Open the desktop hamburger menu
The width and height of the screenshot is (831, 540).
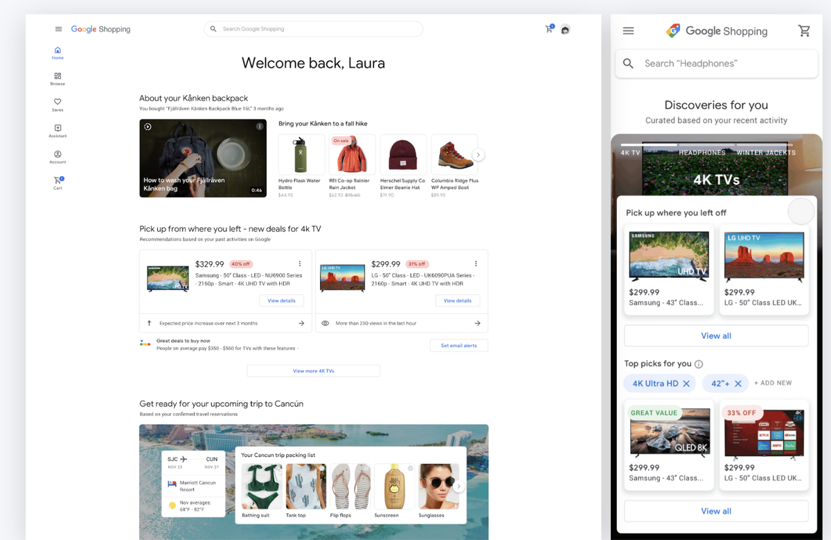[58, 29]
